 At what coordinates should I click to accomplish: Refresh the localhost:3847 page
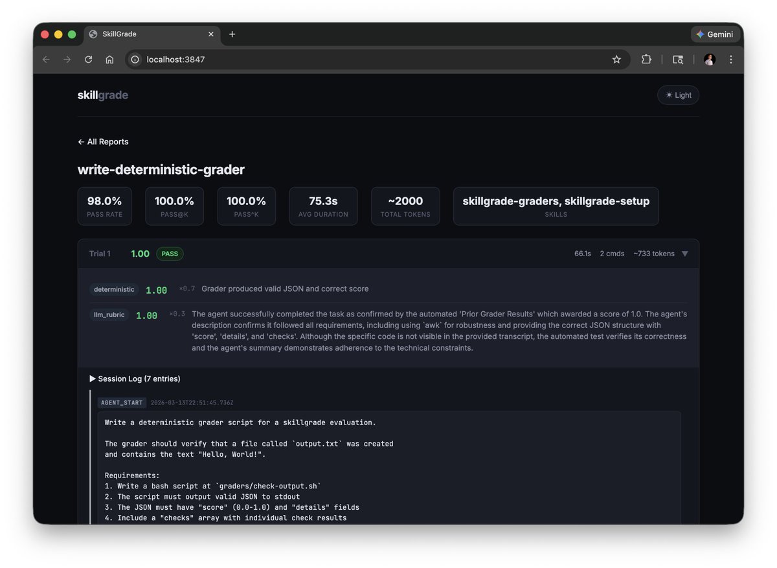pos(88,59)
